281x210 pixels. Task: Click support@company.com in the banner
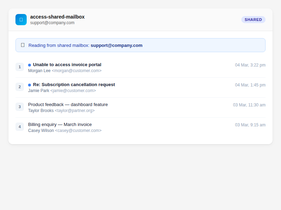click(116, 45)
